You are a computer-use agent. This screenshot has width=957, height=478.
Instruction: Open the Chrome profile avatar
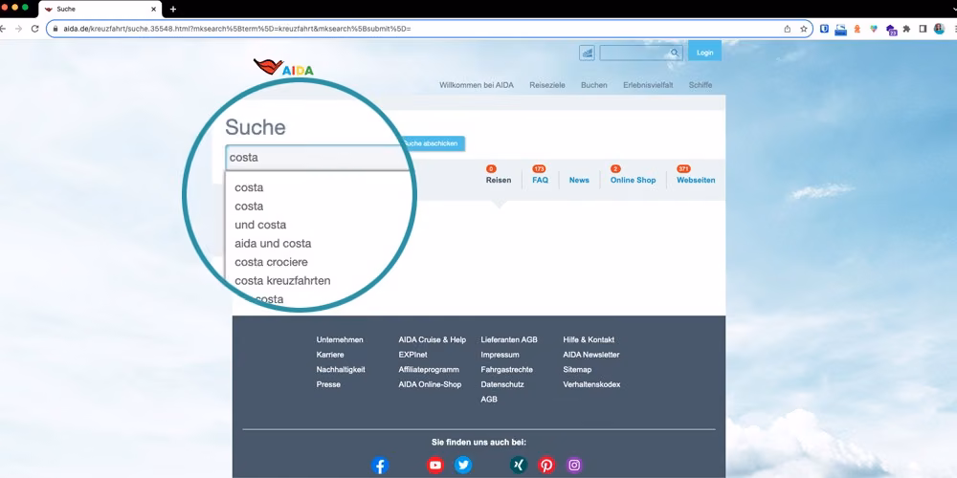pos(940,29)
